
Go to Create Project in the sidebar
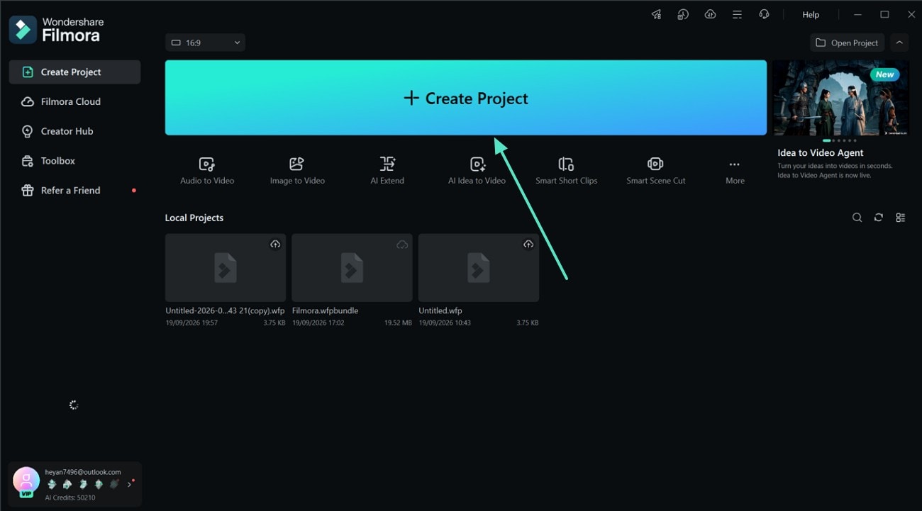point(74,72)
